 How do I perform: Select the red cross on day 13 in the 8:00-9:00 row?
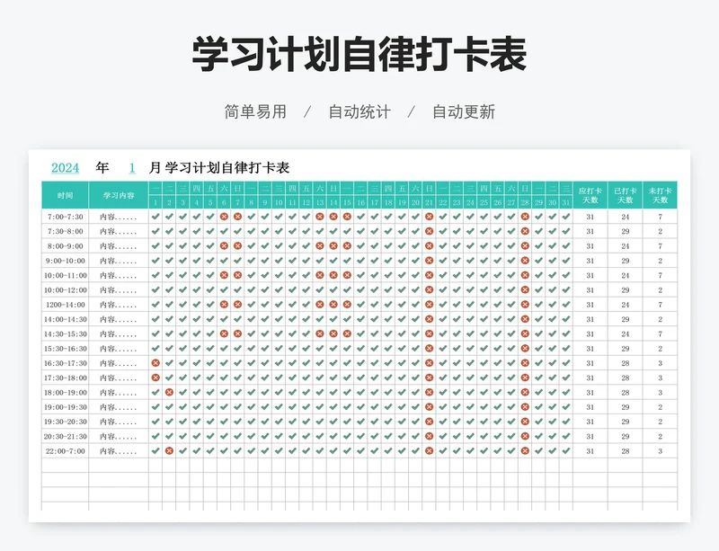[320, 246]
